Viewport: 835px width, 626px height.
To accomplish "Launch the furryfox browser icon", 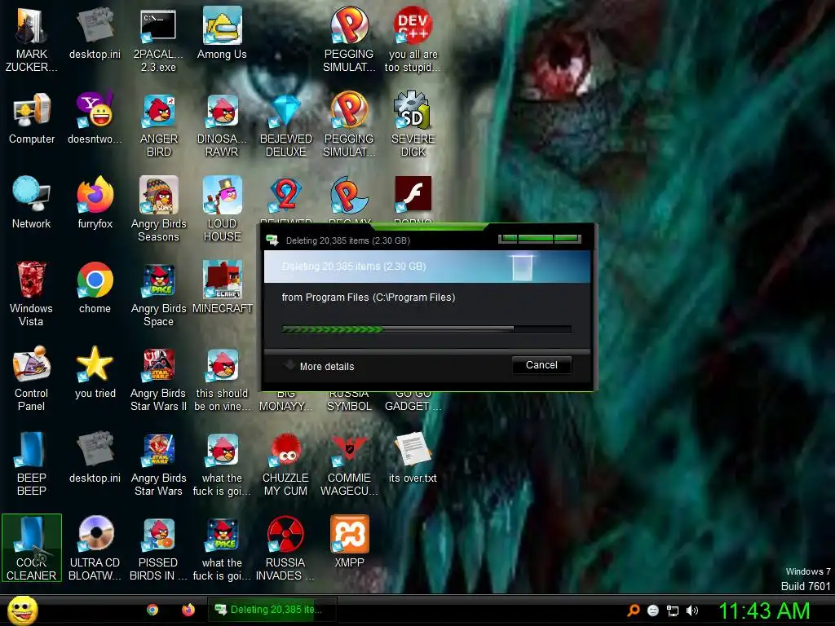I will tap(95, 203).
